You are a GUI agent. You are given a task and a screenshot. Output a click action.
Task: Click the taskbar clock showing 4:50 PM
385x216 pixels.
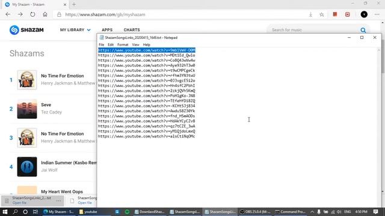point(361,212)
